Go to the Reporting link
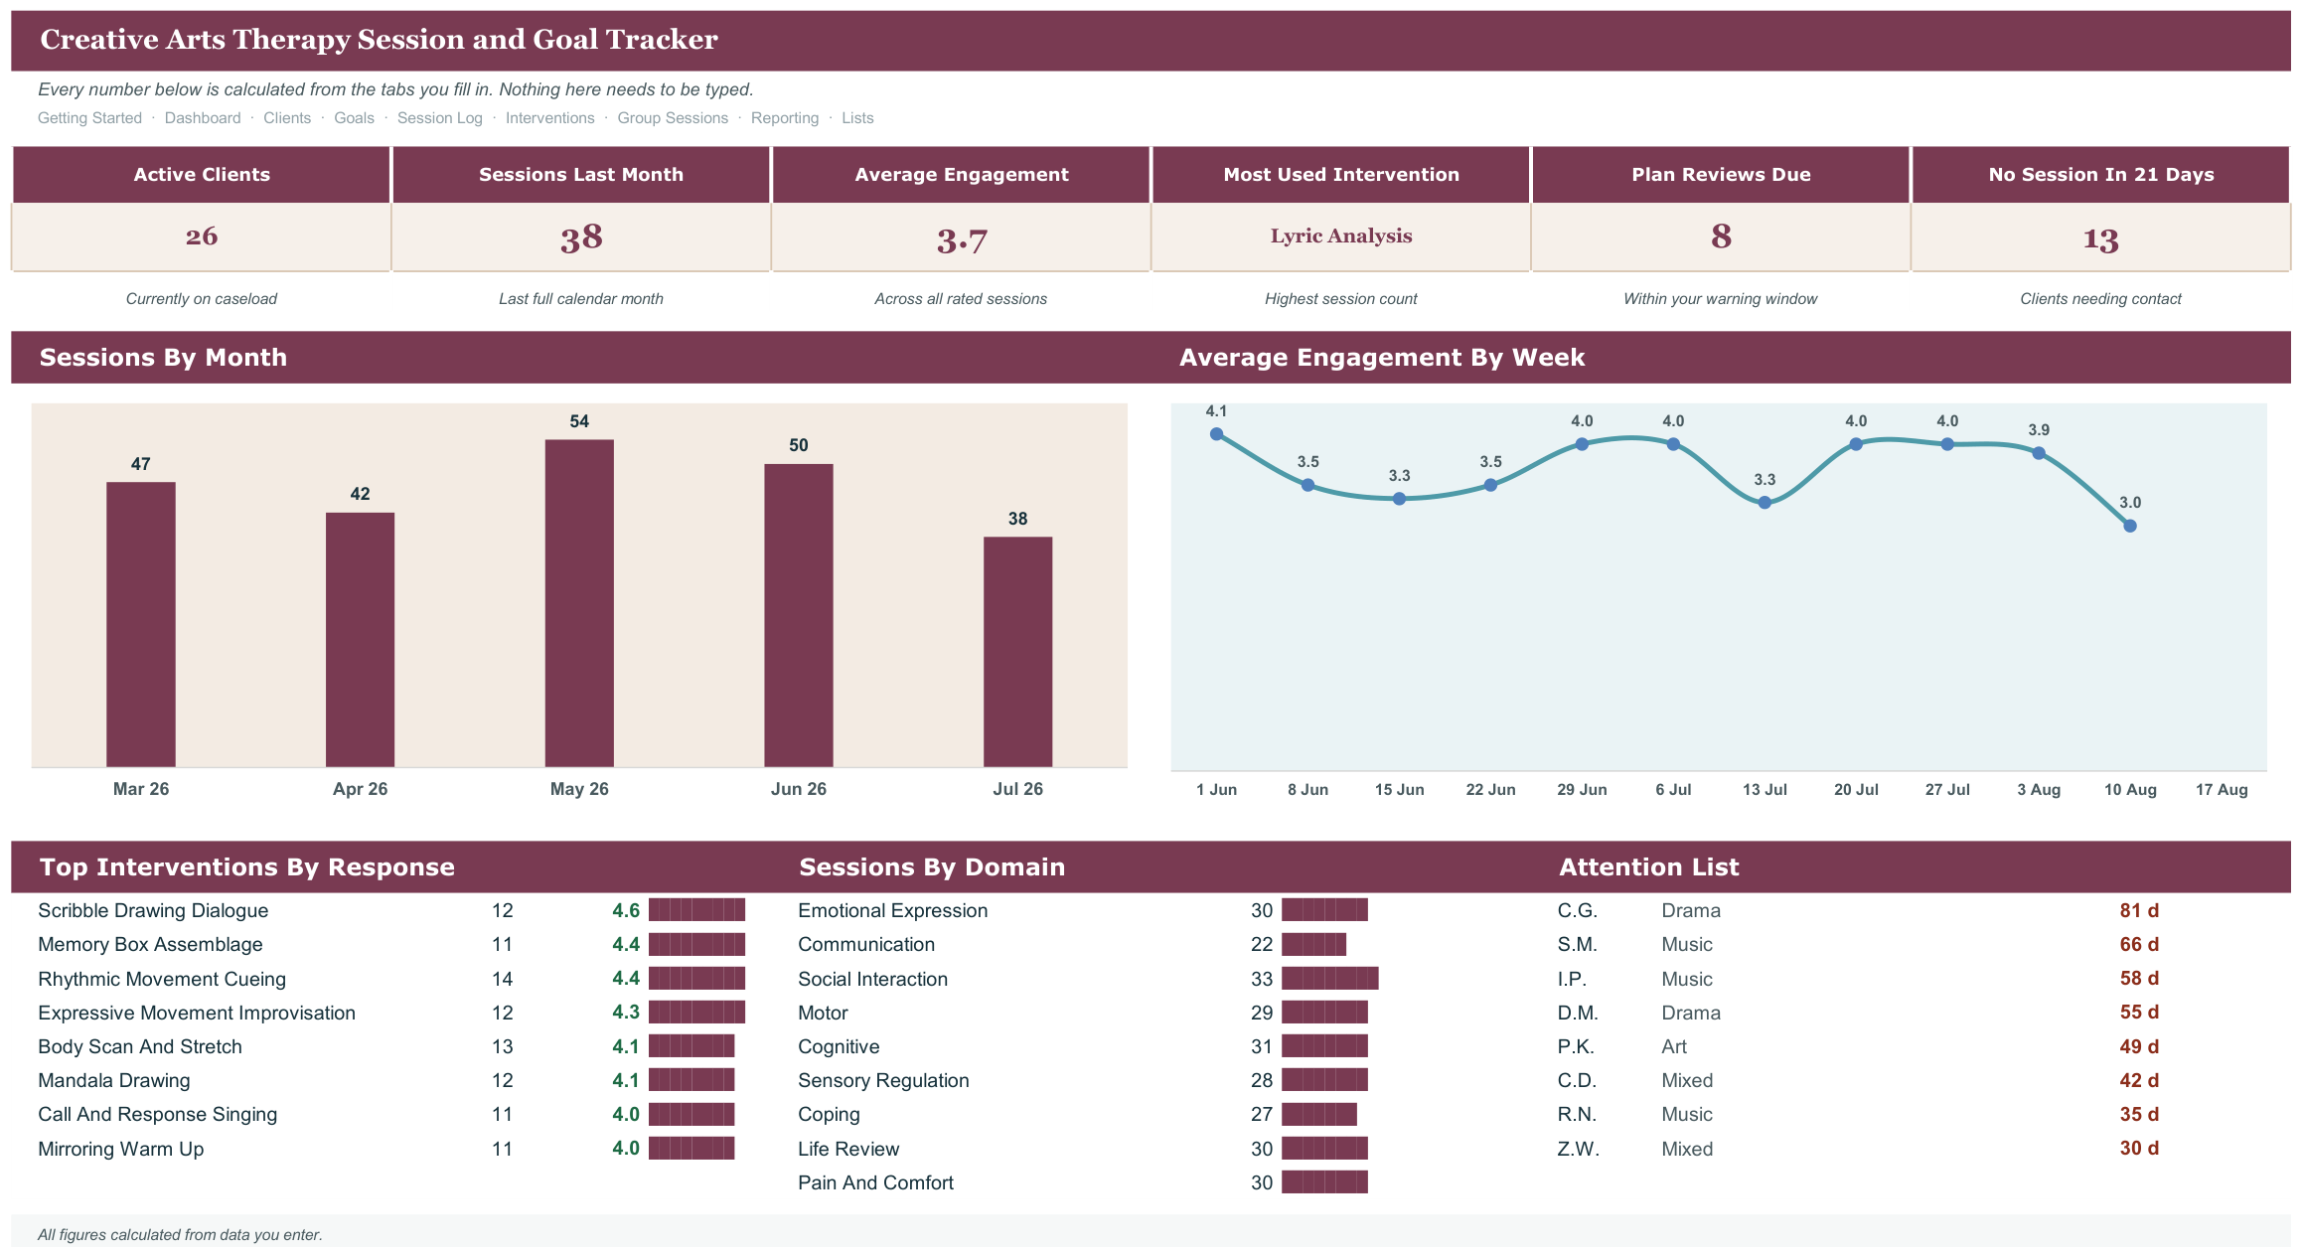 click(x=785, y=118)
